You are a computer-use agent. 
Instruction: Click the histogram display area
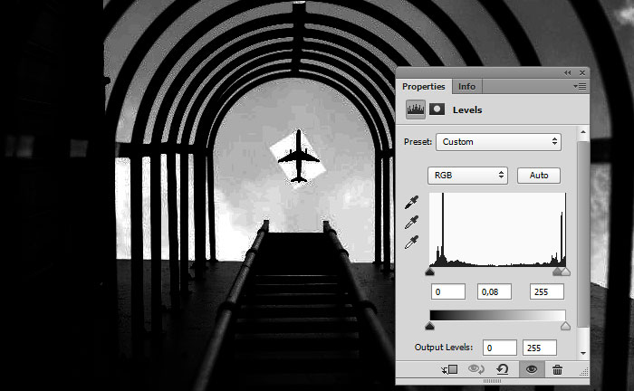[x=497, y=229]
